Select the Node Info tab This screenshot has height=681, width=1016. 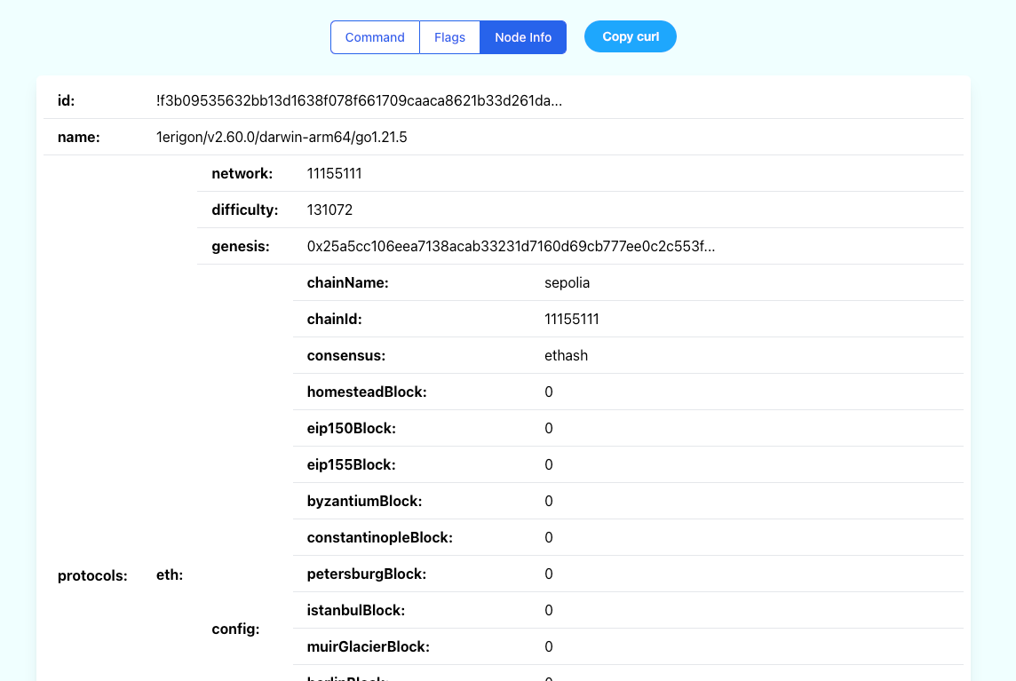(523, 37)
